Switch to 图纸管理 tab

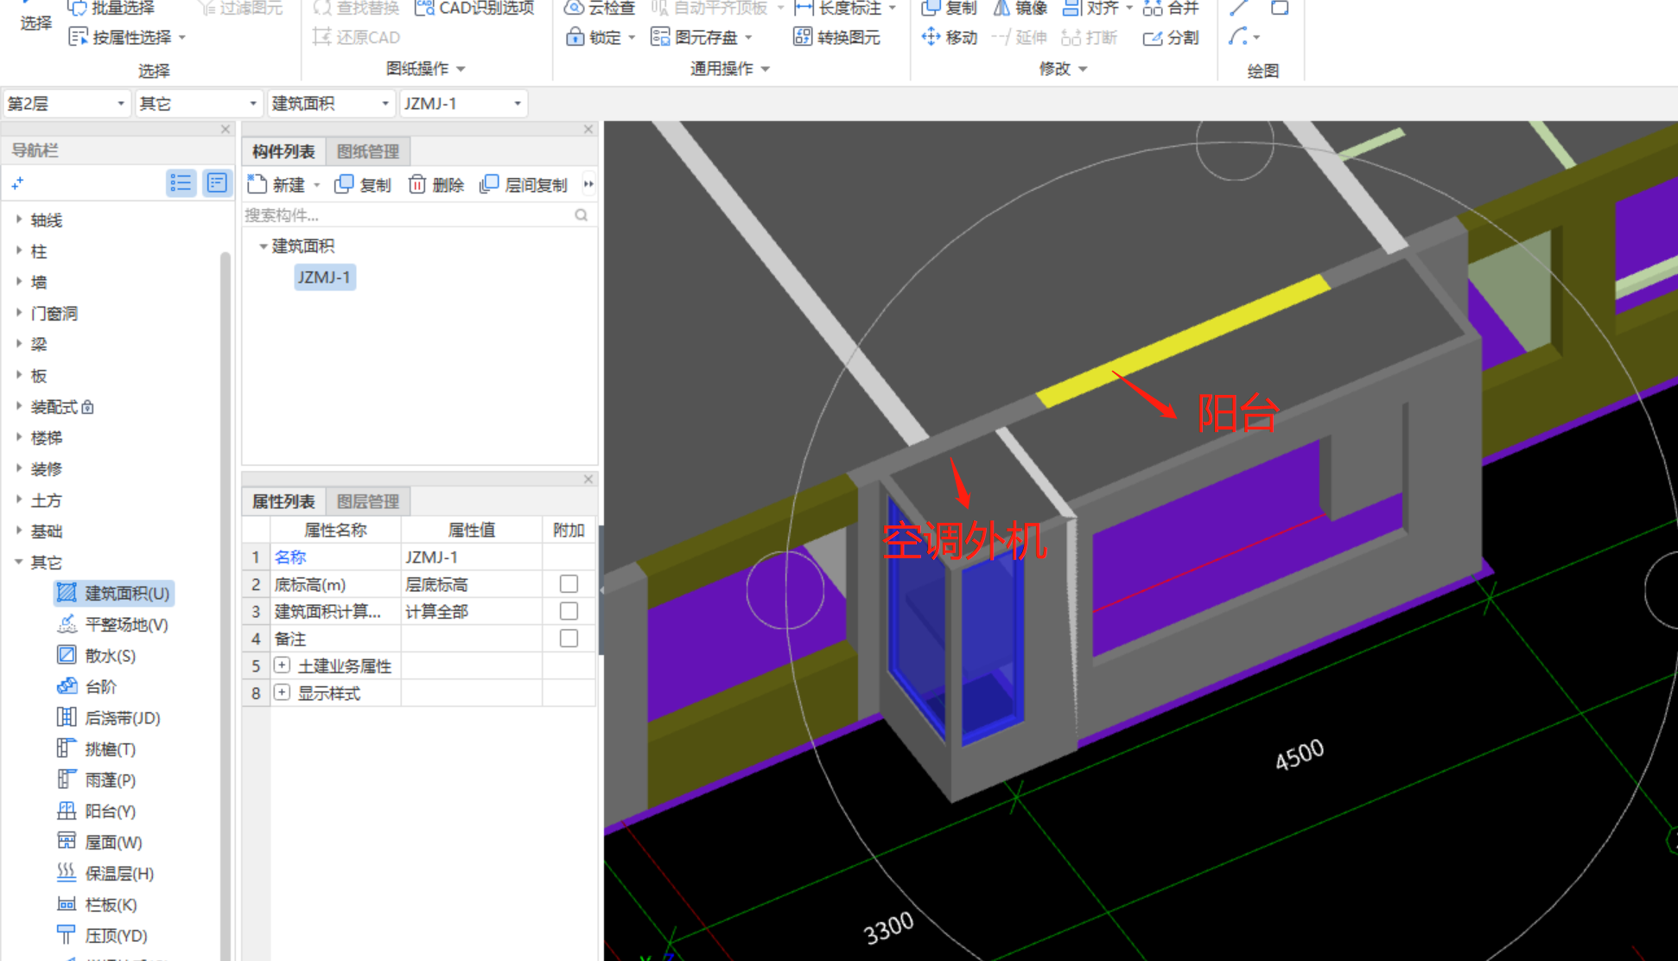coord(368,151)
